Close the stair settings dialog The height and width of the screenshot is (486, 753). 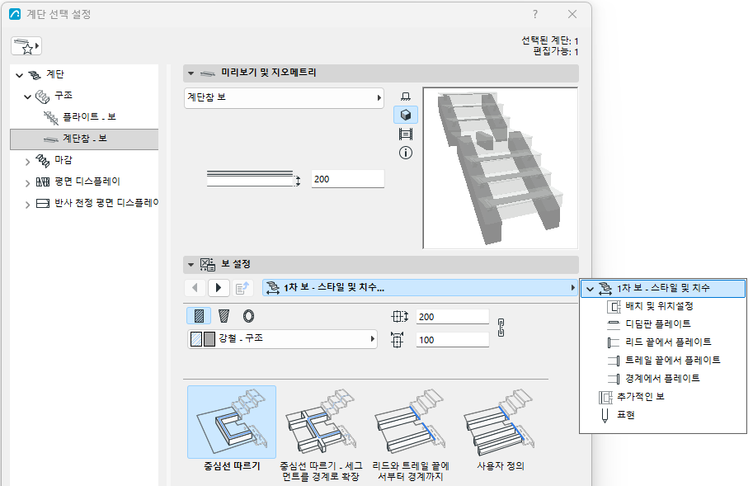coord(572,14)
